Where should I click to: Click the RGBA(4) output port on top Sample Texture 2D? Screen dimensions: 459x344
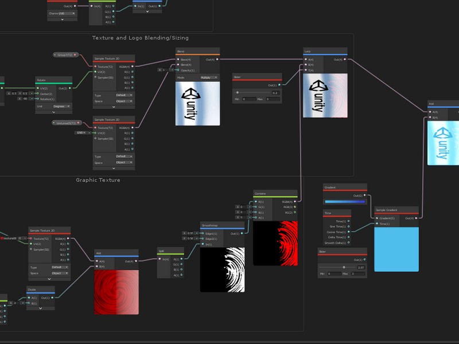(x=132, y=67)
